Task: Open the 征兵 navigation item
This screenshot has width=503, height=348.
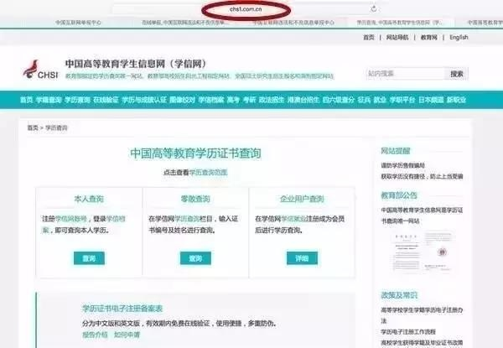Action: (x=364, y=100)
